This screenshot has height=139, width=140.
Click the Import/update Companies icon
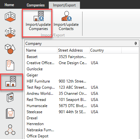click(x=39, y=16)
